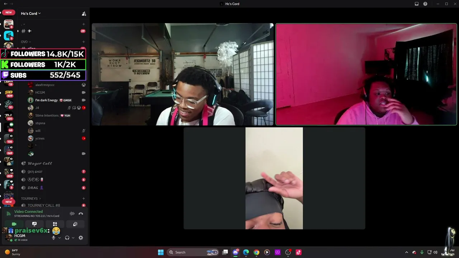Open the server with badge 135
Screen dimensions: 459x258
click(x=9, y=139)
